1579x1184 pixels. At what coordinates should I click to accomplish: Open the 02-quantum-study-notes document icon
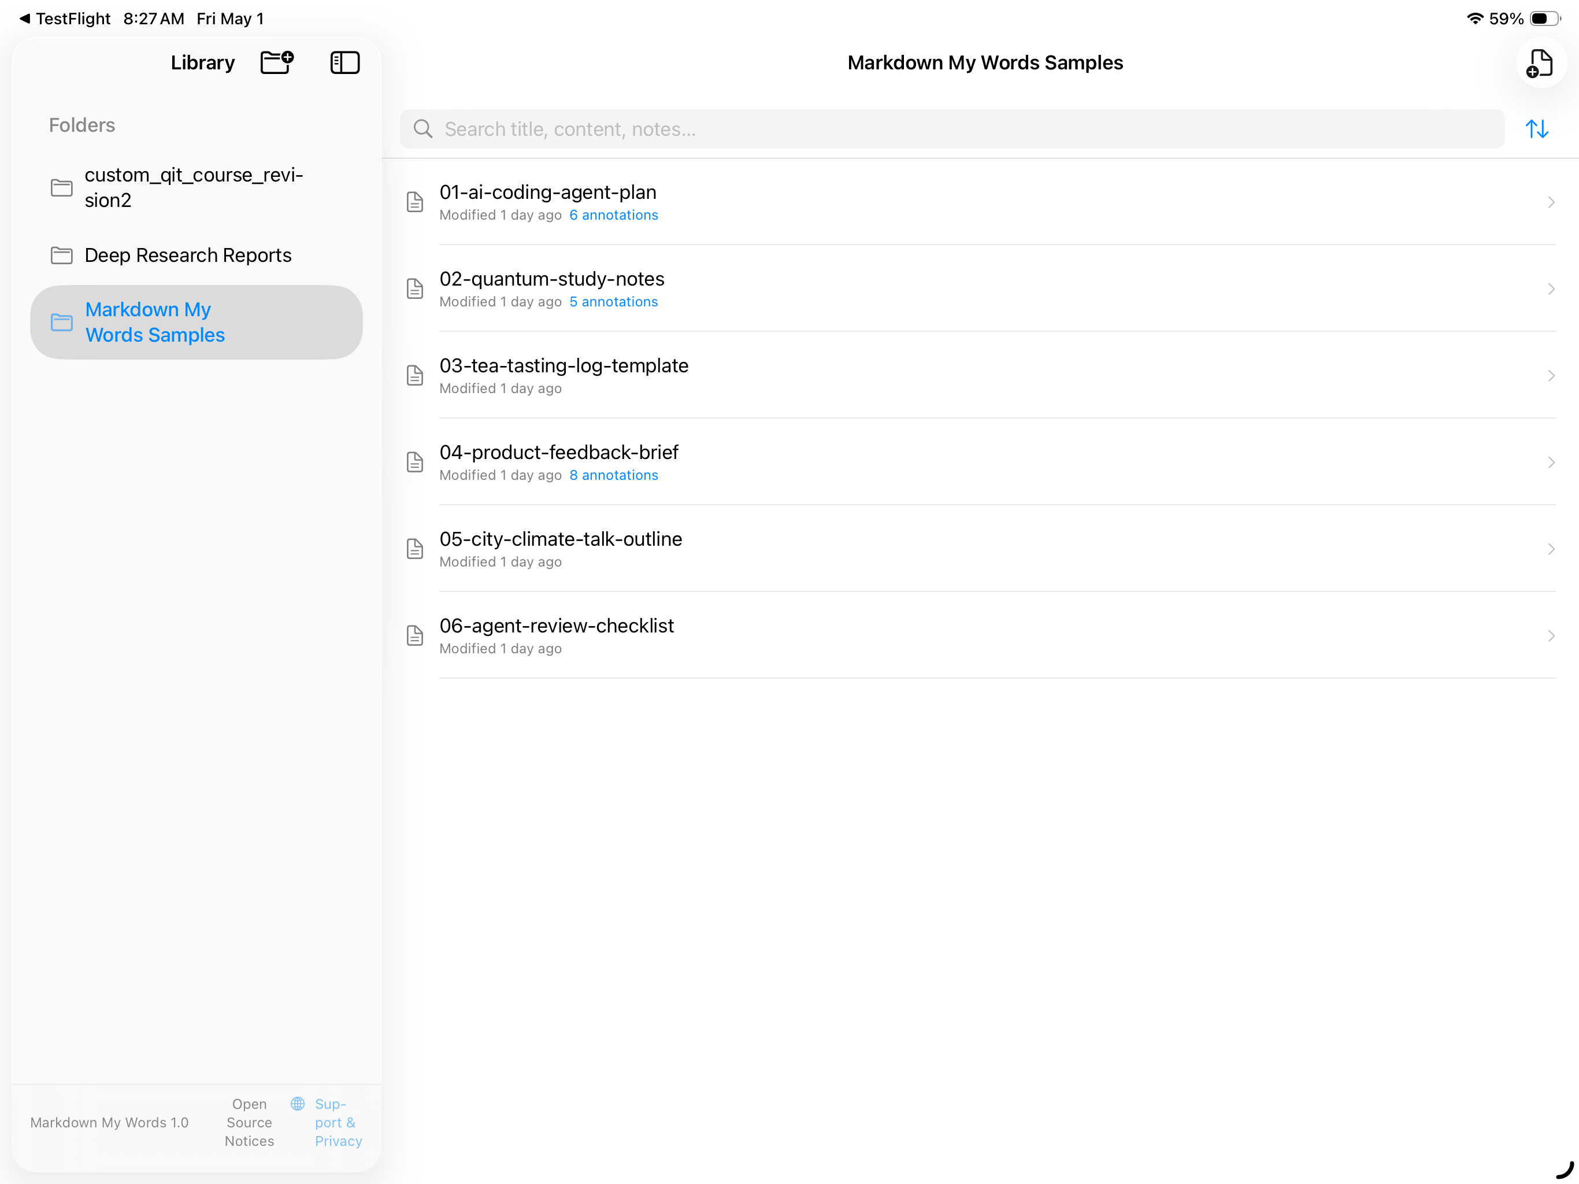415,288
